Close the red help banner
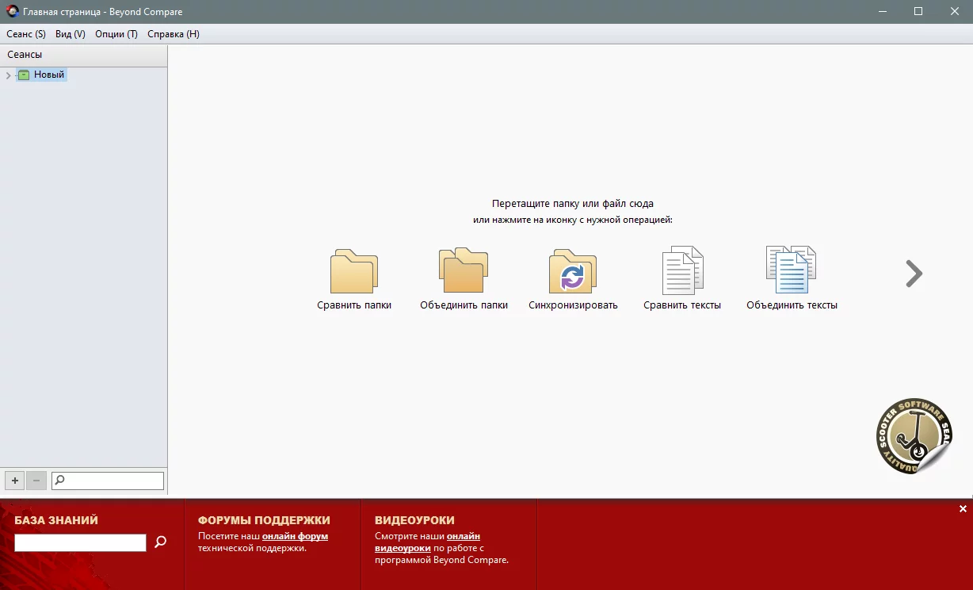The width and height of the screenshot is (973, 590). (x=963, y=509)
